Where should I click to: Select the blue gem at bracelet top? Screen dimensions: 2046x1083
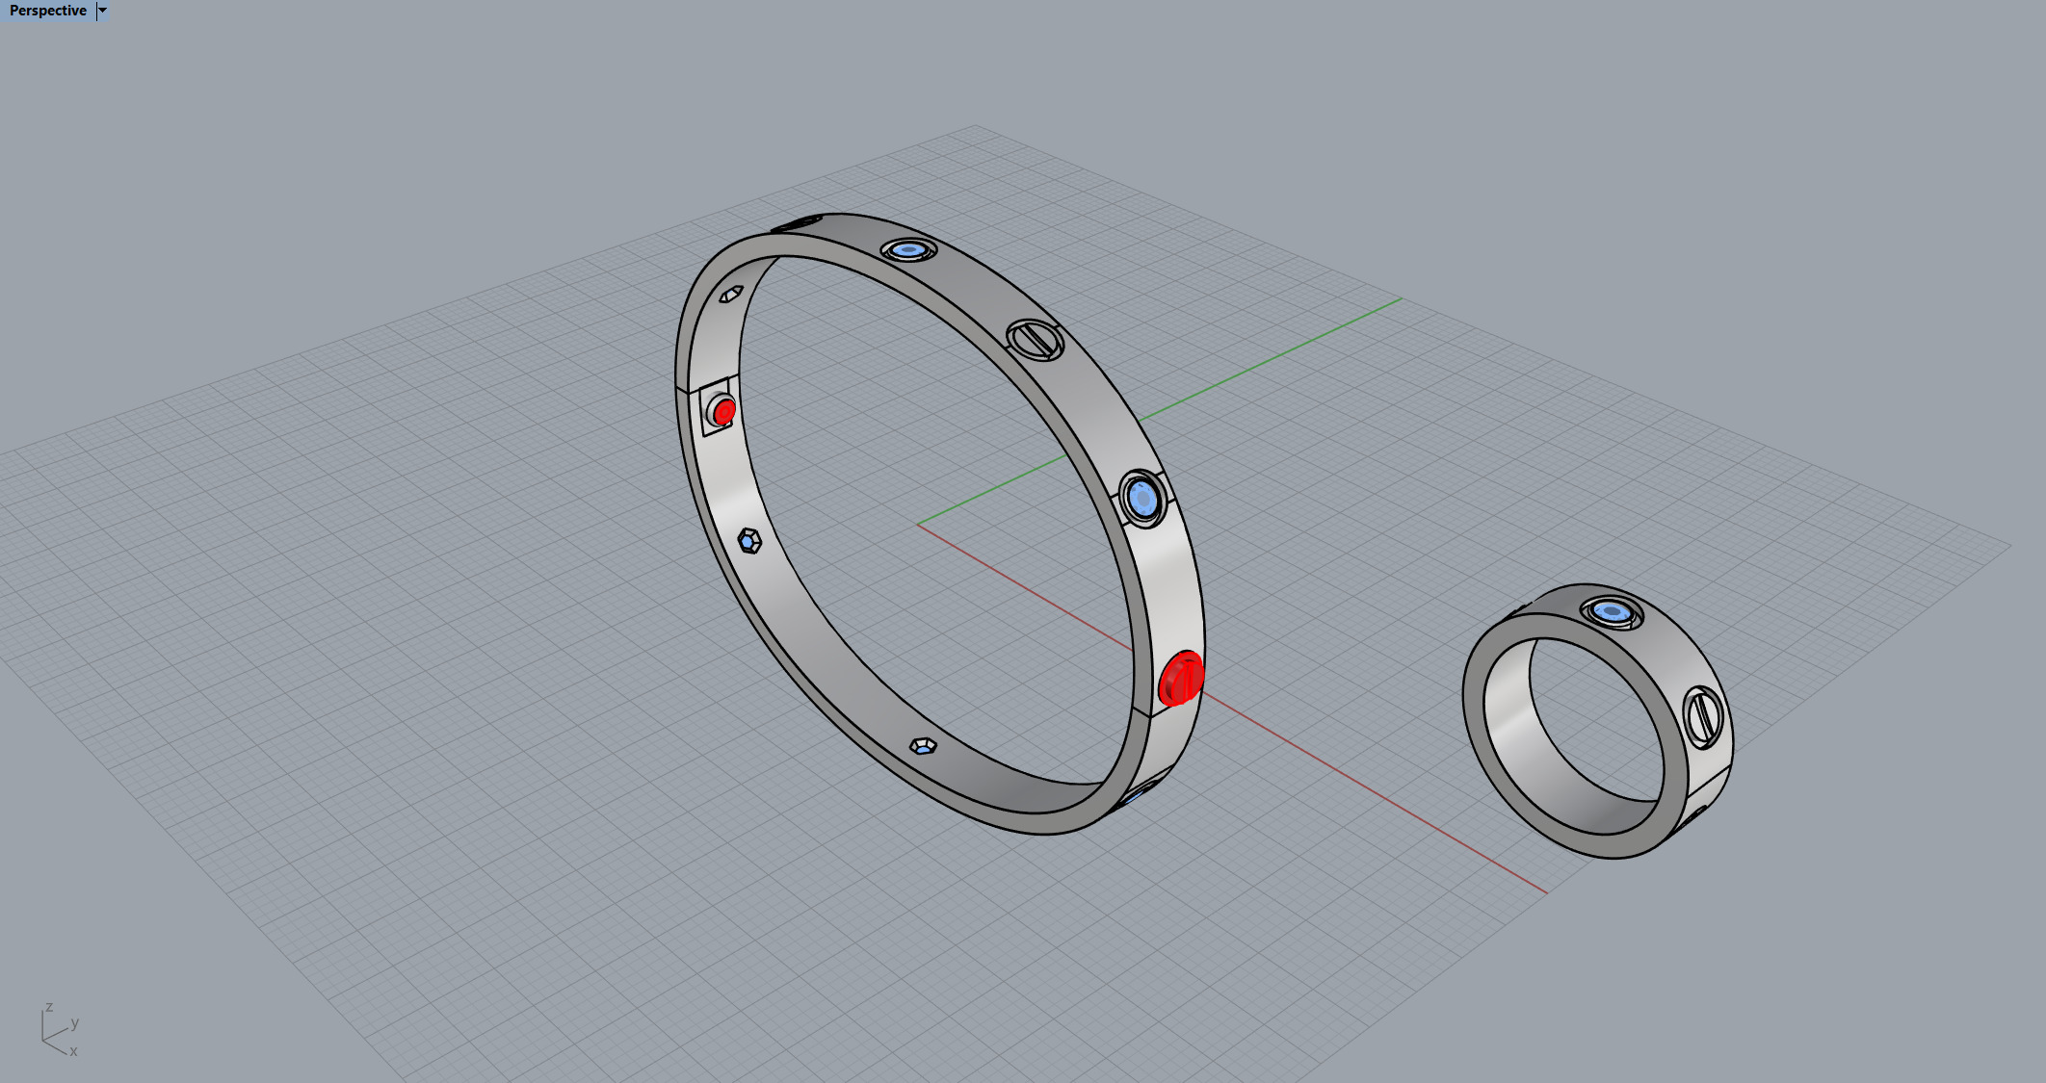[x=908, y=250]
